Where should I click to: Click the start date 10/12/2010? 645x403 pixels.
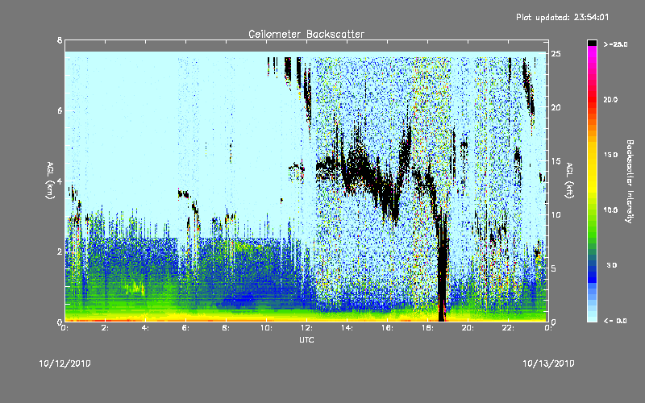pos(65,364)
